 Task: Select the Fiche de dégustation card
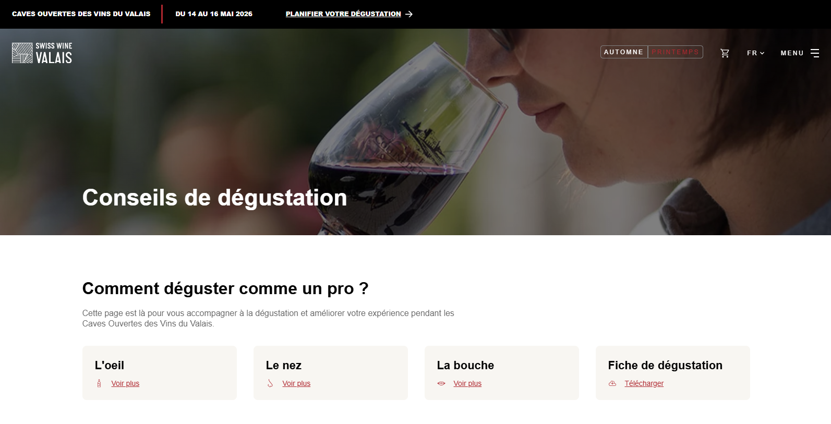point(673,373)
